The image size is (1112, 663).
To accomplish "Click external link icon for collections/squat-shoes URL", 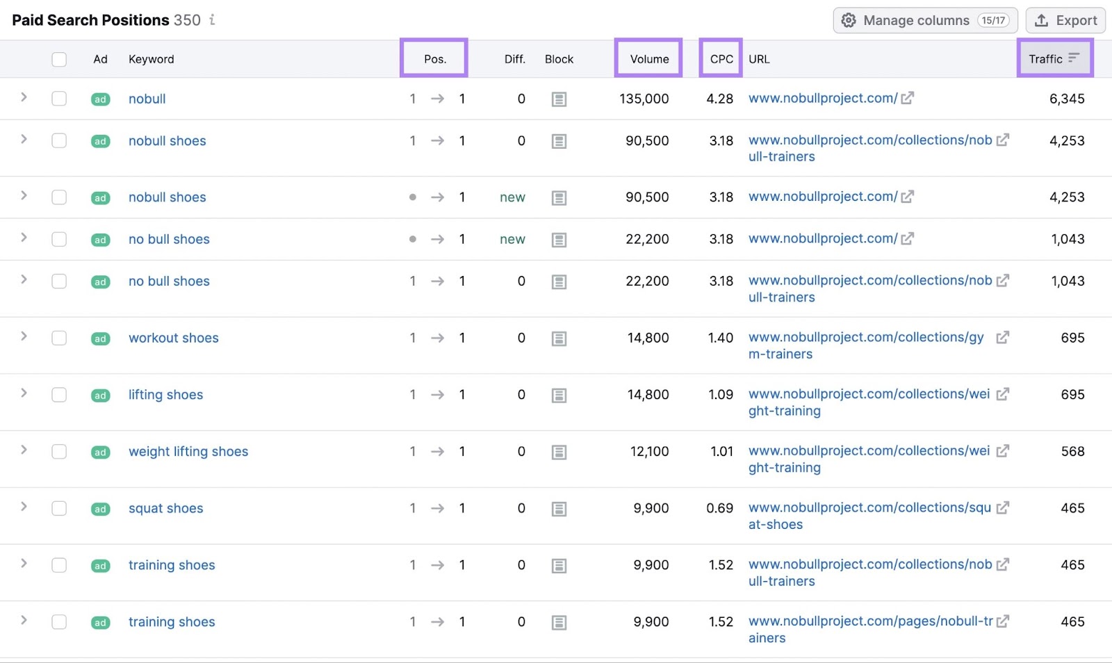I will [1004, 507].
